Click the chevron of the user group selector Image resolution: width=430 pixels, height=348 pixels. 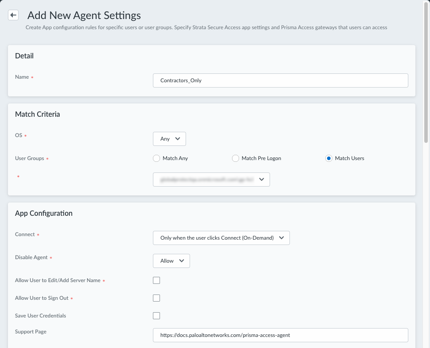point(262,179)
